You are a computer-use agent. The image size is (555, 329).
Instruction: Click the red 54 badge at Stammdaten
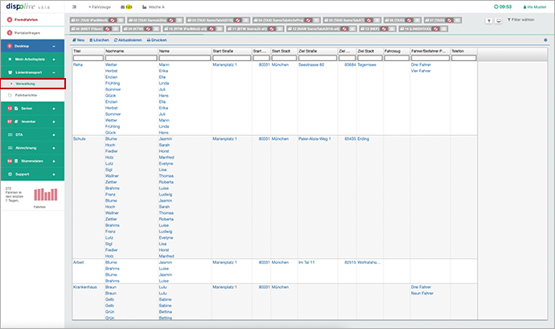click(10, 161)
